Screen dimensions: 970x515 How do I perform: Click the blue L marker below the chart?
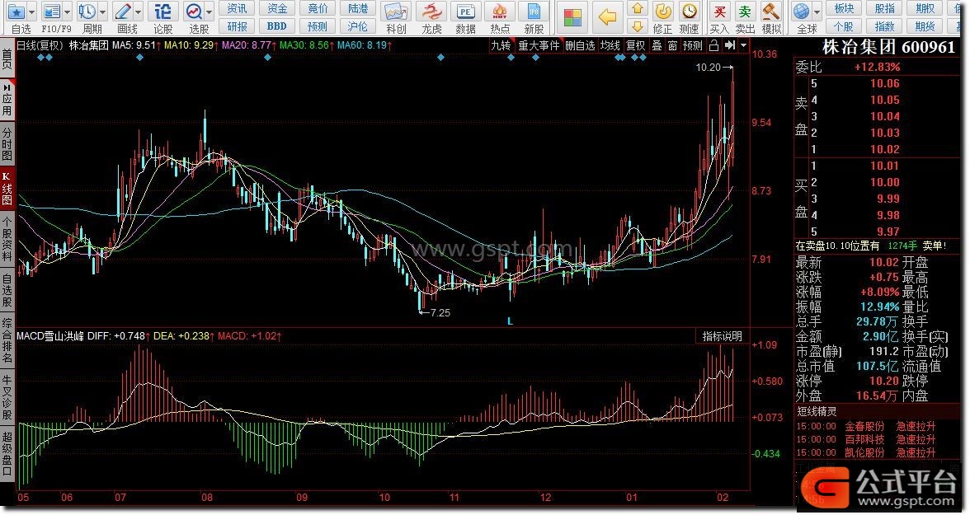tap(510, 321)
